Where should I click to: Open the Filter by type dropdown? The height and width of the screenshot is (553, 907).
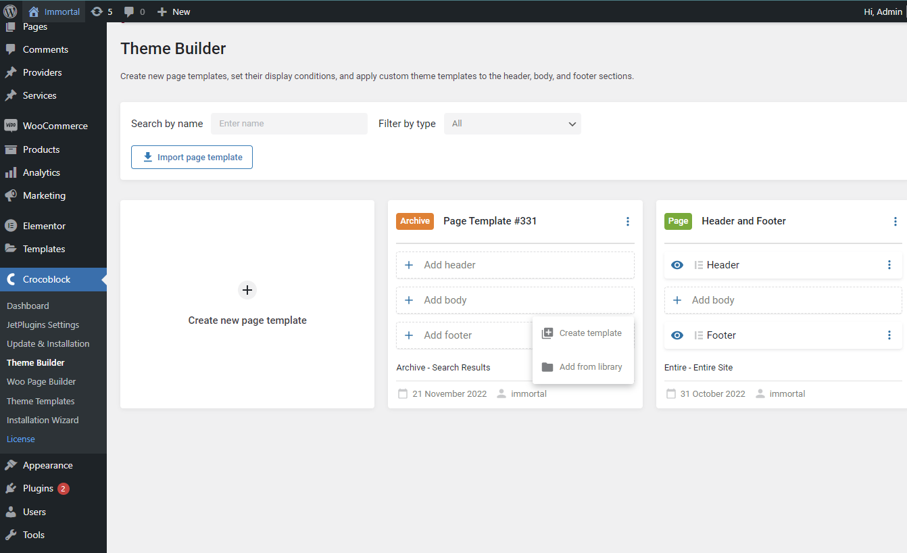(x=512, y=124)
